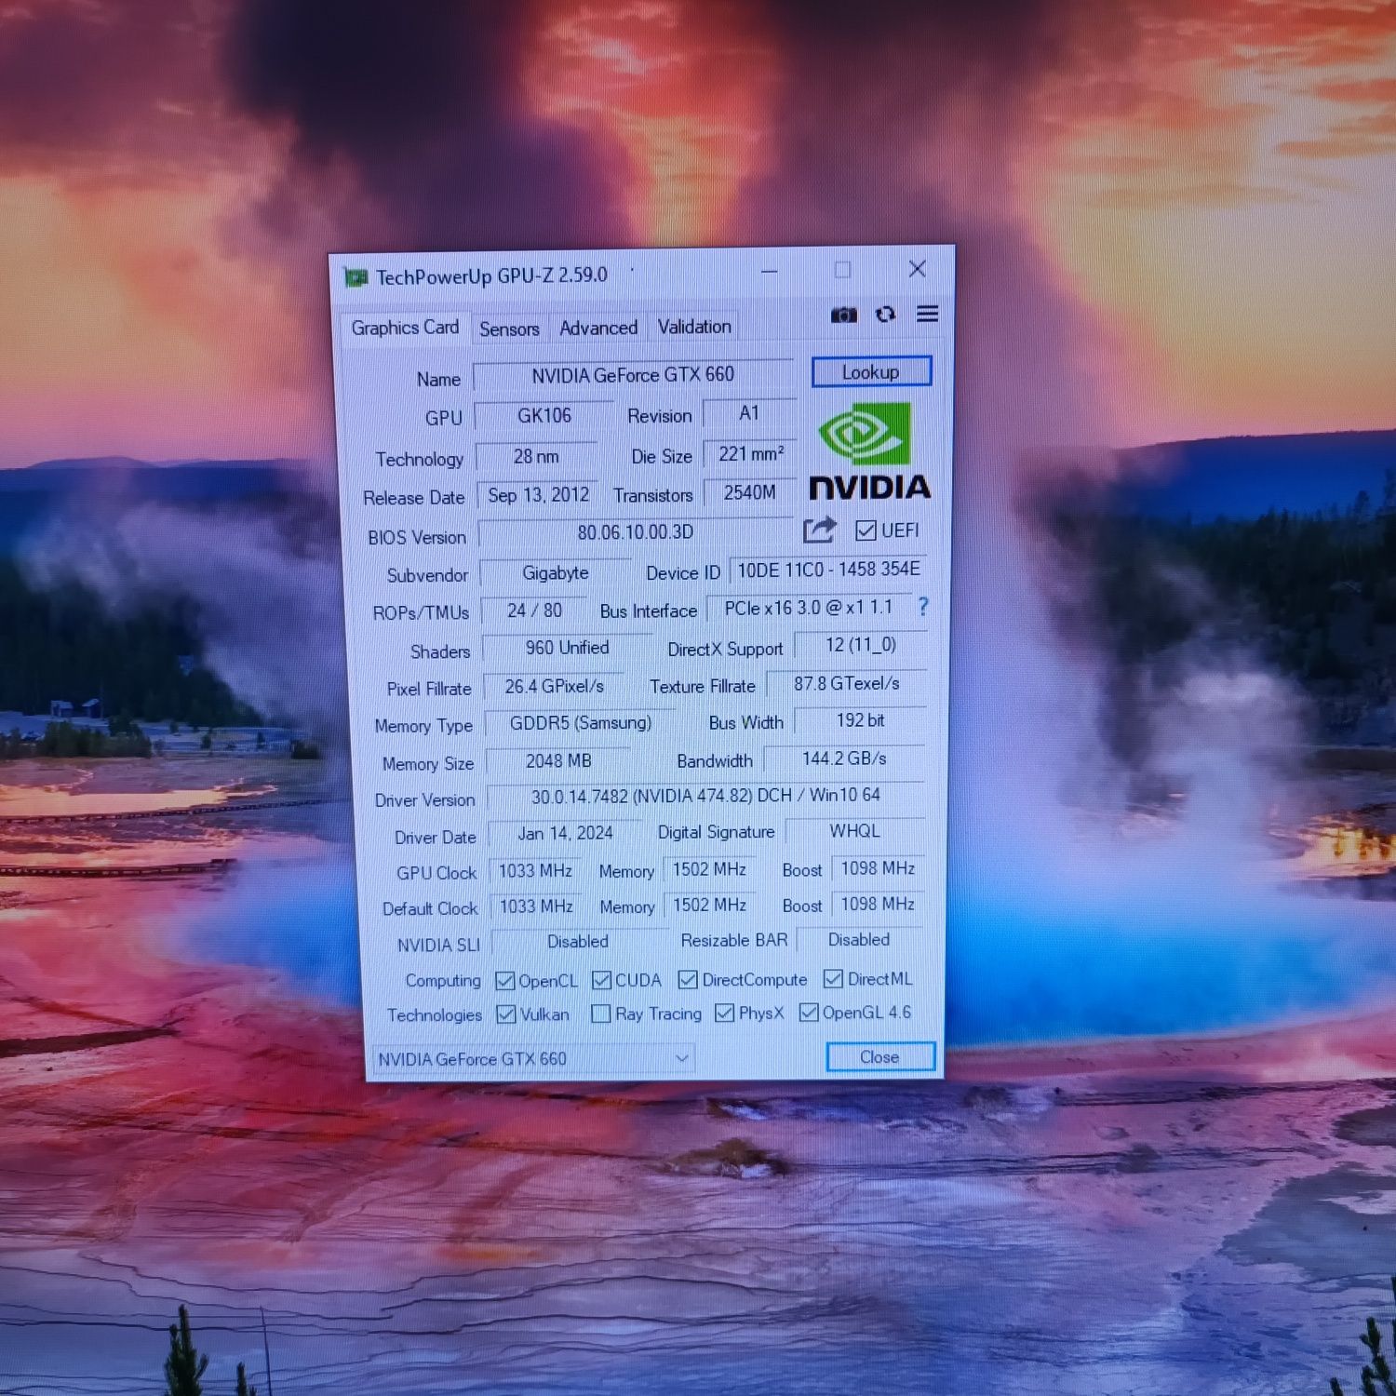Viewport: 1396px width, 1396px height.
Task: Toggle the OpenCL checkbox
Action: [505, 981]
